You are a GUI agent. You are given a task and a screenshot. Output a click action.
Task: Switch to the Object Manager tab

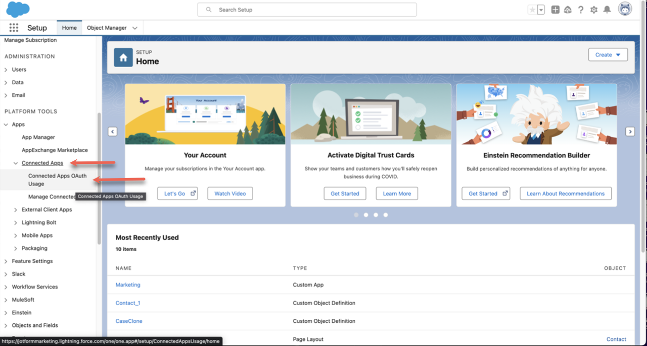pyautogui.click(x=107, y=28)
